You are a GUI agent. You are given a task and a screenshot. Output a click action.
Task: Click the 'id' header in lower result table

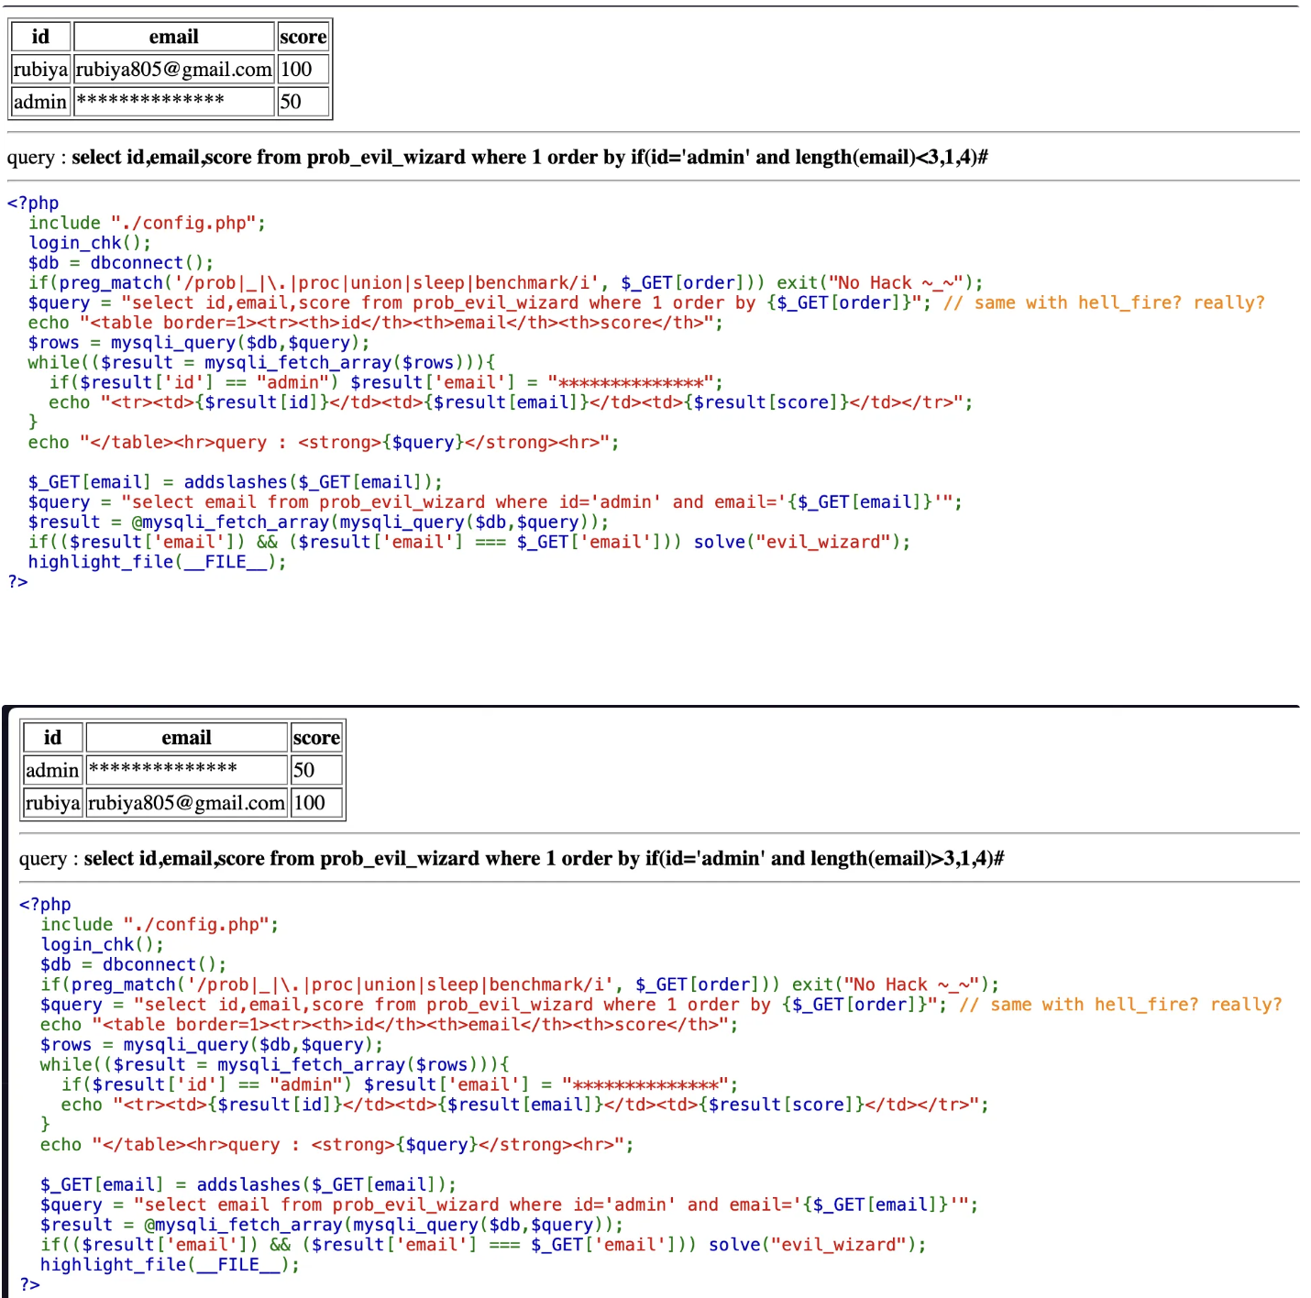click(x=53, y=738)
